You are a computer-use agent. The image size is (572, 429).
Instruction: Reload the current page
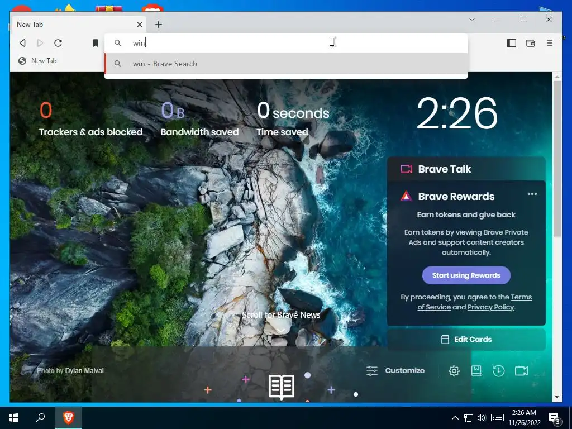[x=58, y=43]
